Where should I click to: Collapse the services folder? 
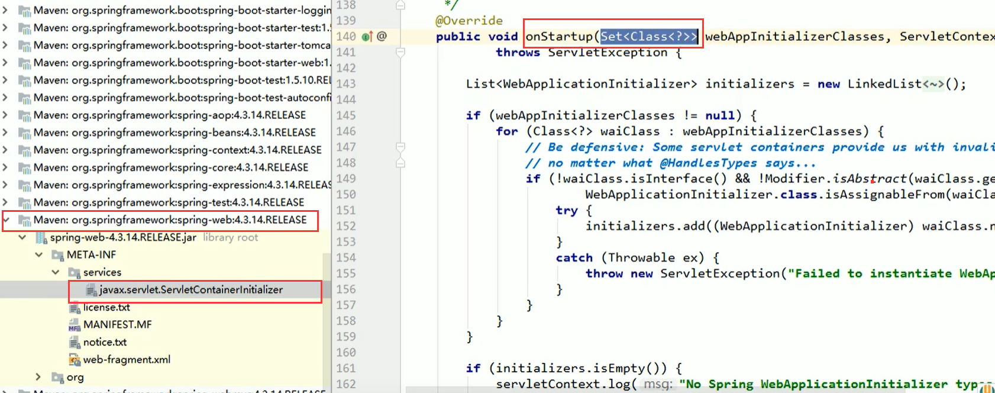tap(56, 272)
